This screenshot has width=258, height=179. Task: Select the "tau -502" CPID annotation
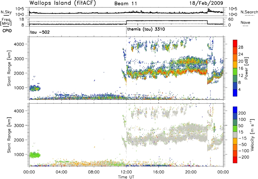coord(40,32)
